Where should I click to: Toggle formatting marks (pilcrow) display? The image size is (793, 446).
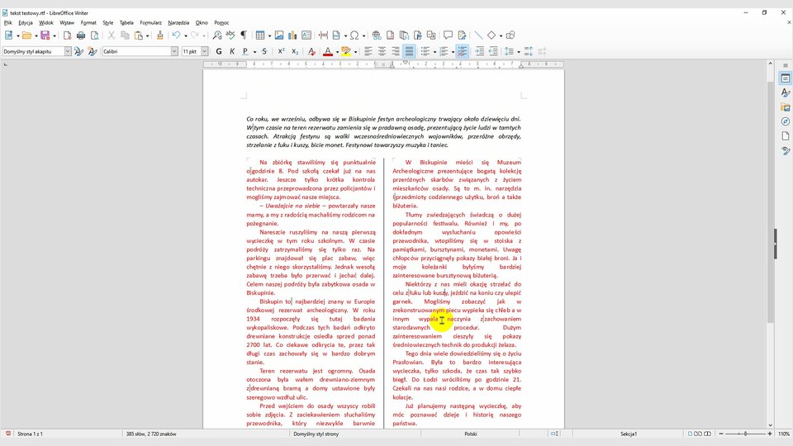(x=243, y=36)
